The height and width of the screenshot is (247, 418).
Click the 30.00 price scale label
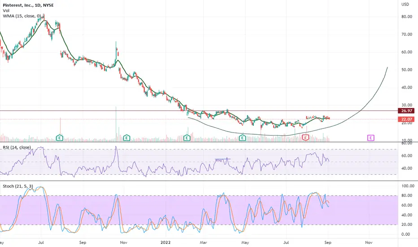407,105
